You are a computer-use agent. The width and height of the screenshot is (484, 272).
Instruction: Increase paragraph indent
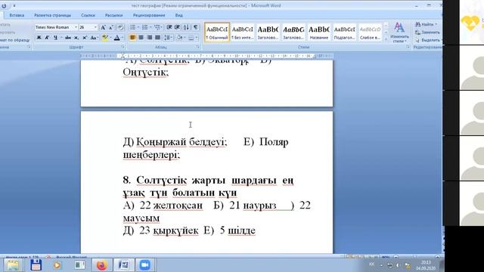click(177, 27)
